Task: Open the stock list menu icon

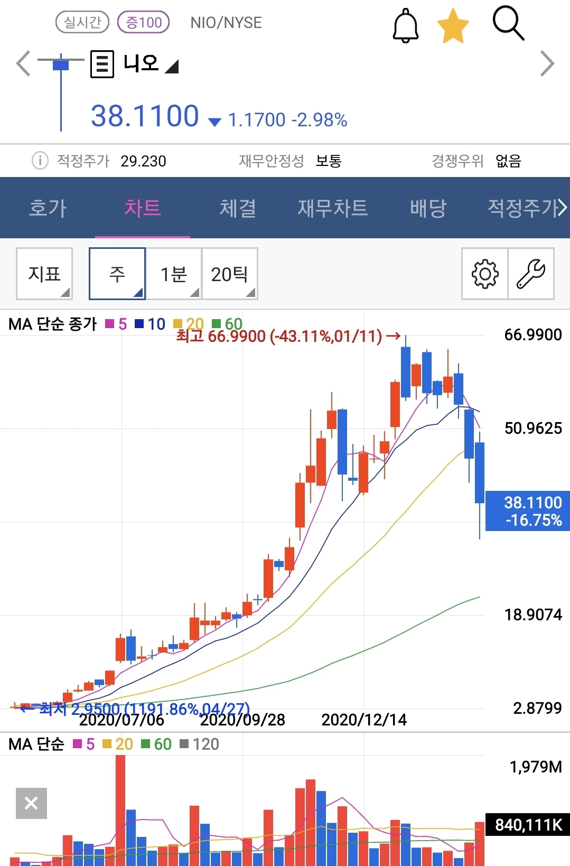Action: tap(102, 64)
